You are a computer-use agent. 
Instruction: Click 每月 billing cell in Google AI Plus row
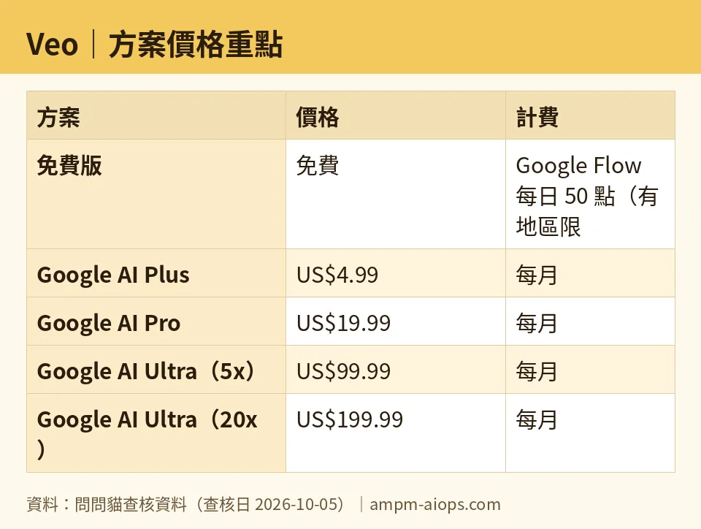(590, 273)
